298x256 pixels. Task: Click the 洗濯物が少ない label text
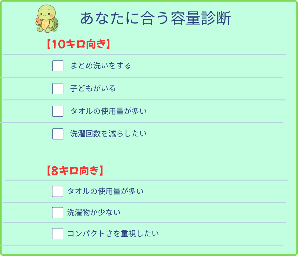(94, 213)
